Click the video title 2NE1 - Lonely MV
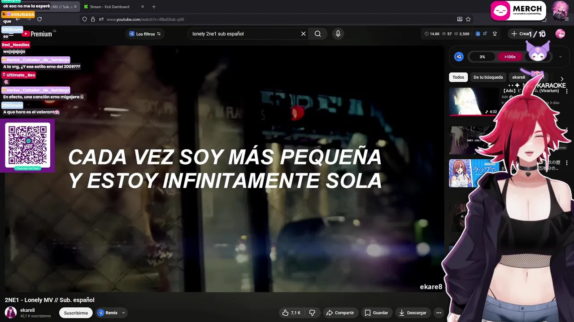Viewport: 574px width, 322px height. [x=49, y=300]
